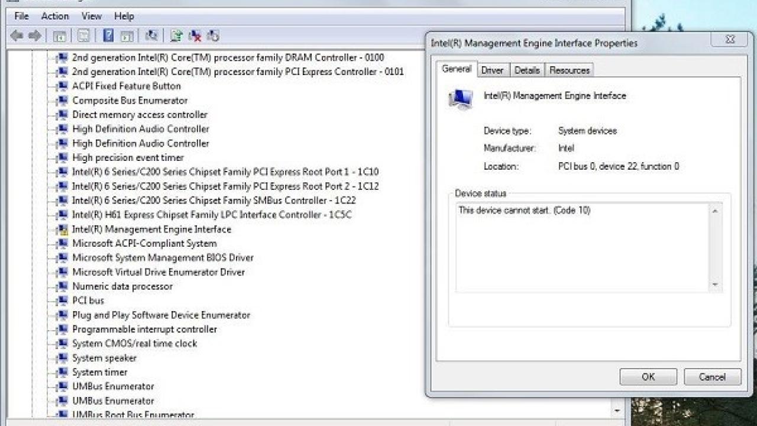This screenshot has width=757, height=426.
Task: Click the device list scrollbar down arrow
Action: pyautogui.click(x=617, y=410)
